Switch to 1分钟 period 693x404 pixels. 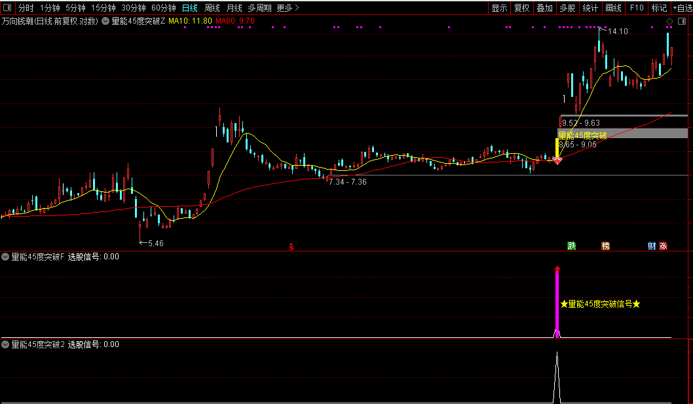[50, 8]
